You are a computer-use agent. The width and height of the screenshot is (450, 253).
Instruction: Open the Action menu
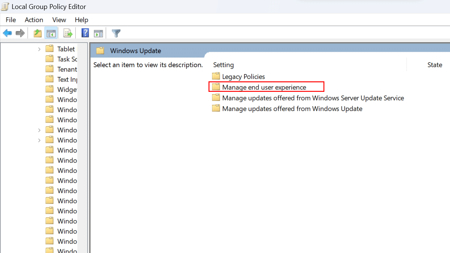[34, 20]
